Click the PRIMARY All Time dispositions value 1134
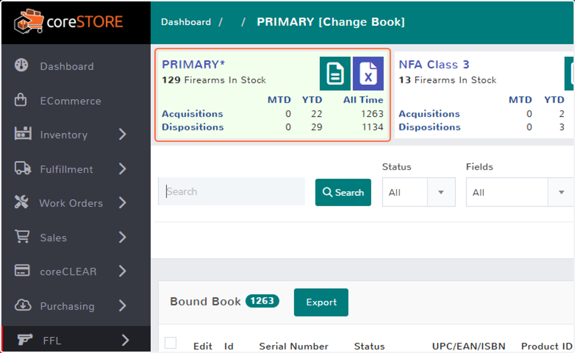Viewport: 575px width, 353px height. point(373,127)
